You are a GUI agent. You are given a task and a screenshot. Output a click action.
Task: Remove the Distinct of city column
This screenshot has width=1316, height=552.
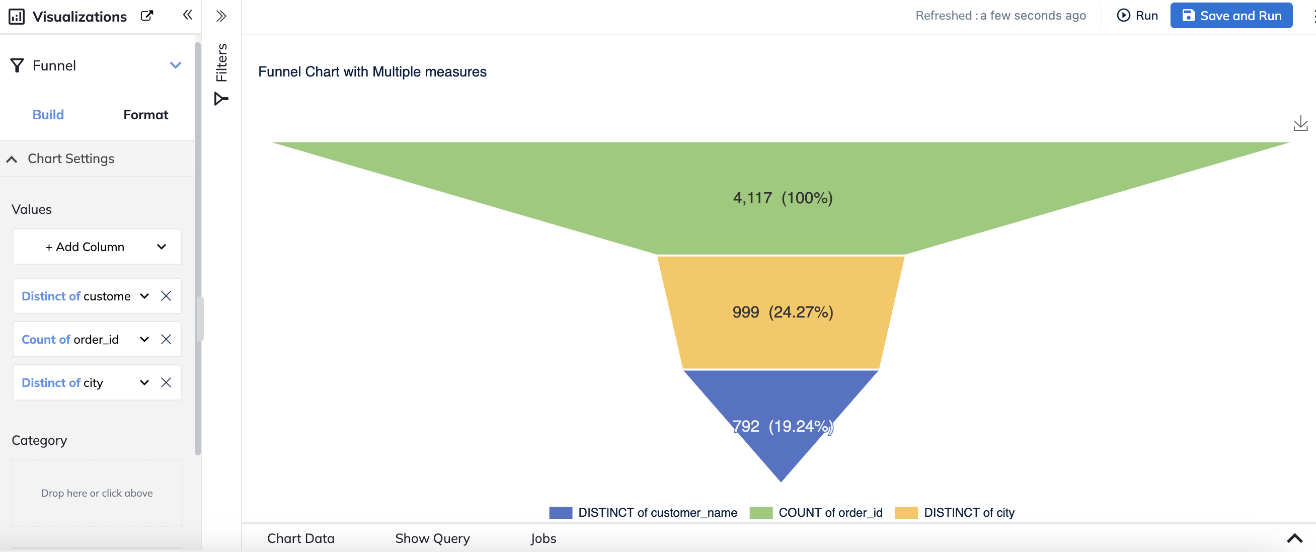coord(166,383)
